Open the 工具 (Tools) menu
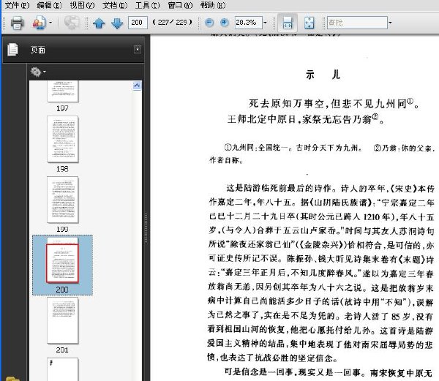This screenshot has height=381, width=439. (x=148, y=5)
